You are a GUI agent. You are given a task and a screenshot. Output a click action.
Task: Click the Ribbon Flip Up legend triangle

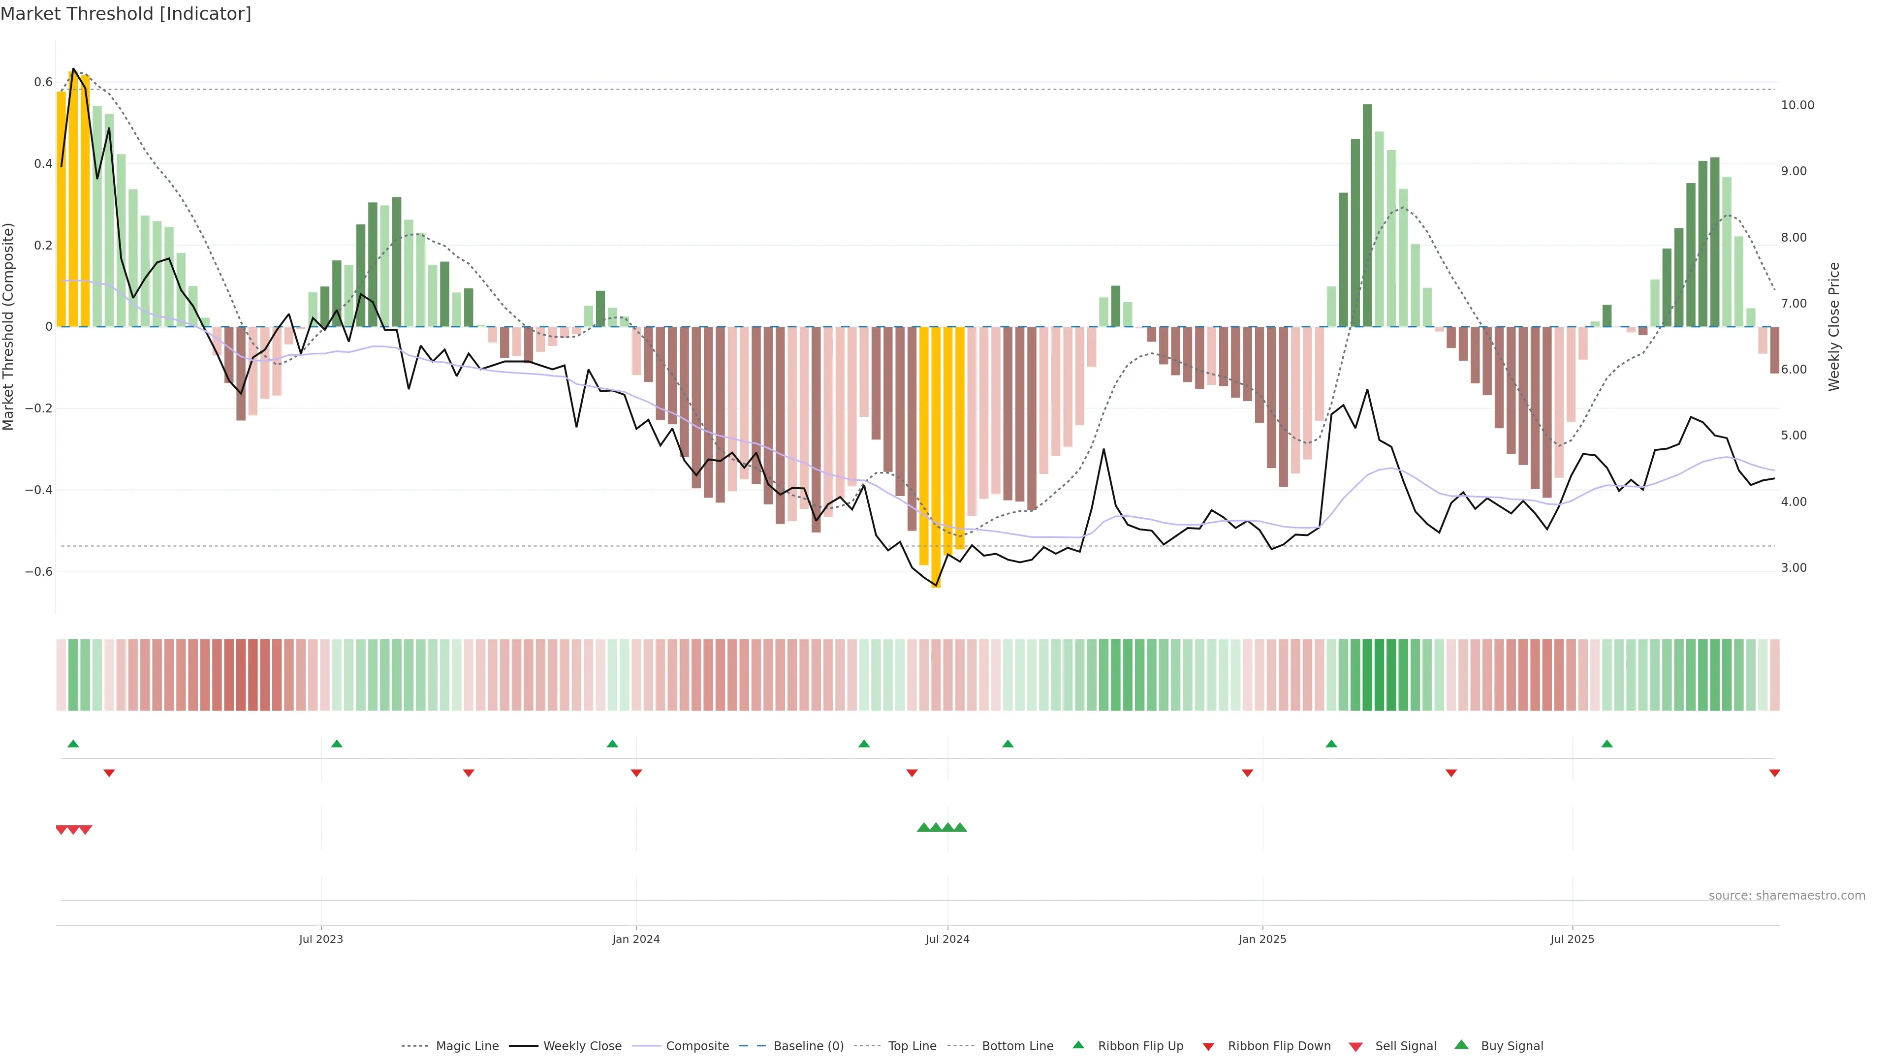1078,1045
